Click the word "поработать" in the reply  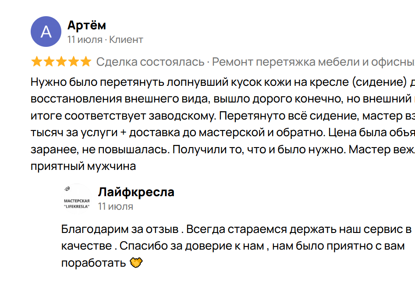pyautogui.click(x=93, y=263)
